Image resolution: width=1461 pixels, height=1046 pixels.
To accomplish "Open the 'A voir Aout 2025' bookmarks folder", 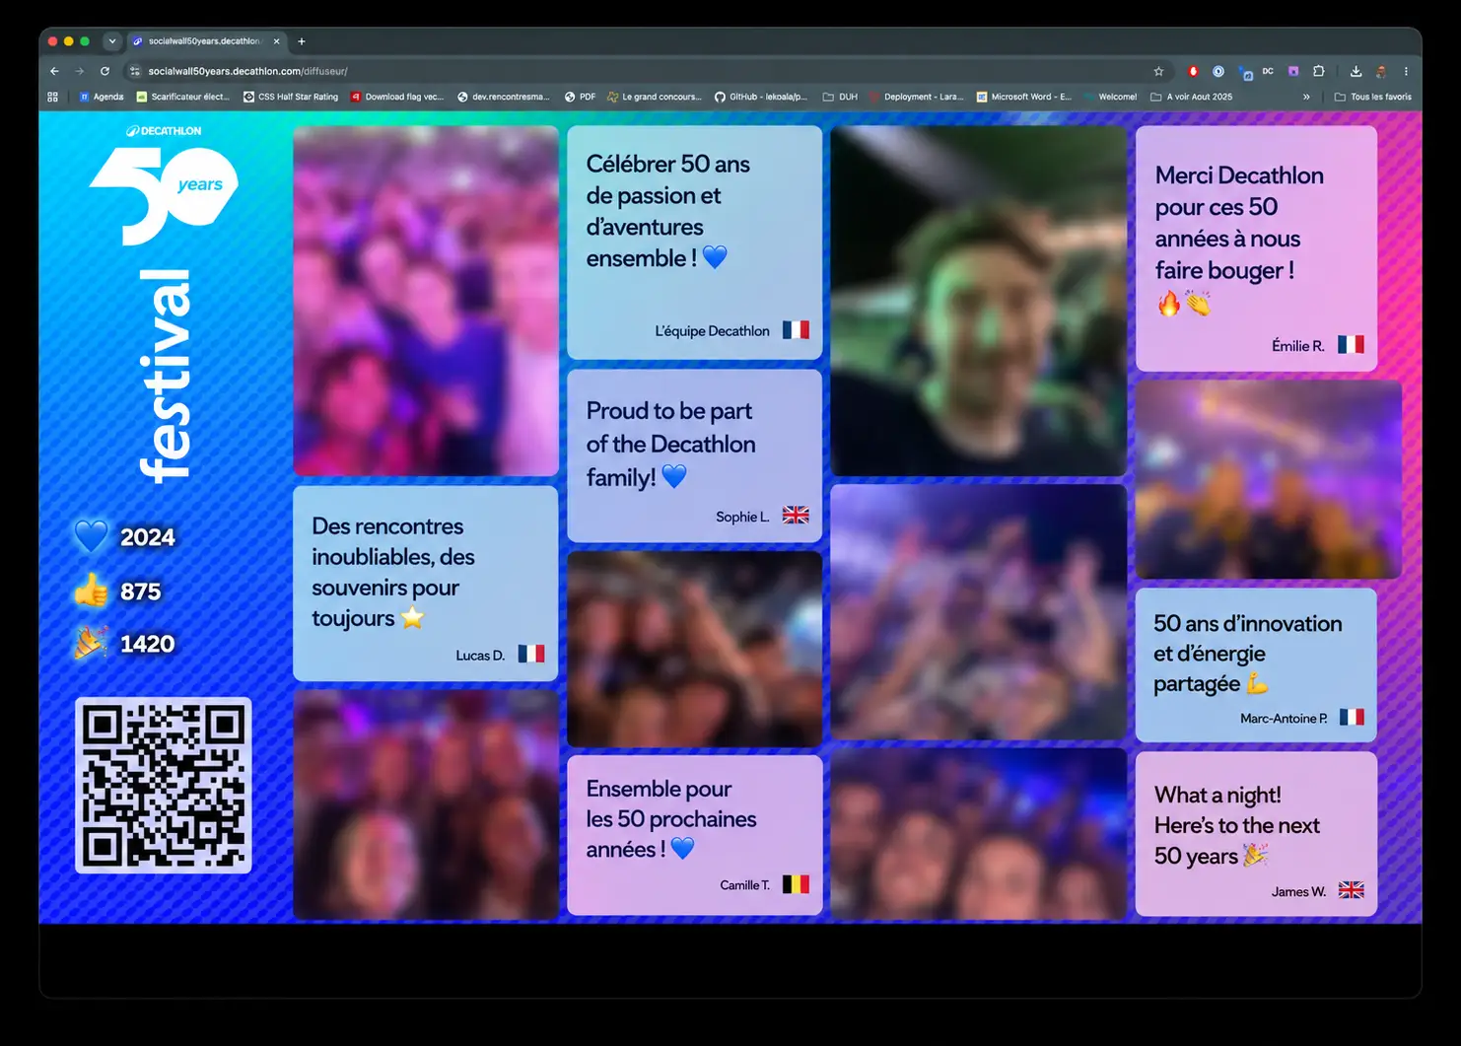I will click(1191, 97).
